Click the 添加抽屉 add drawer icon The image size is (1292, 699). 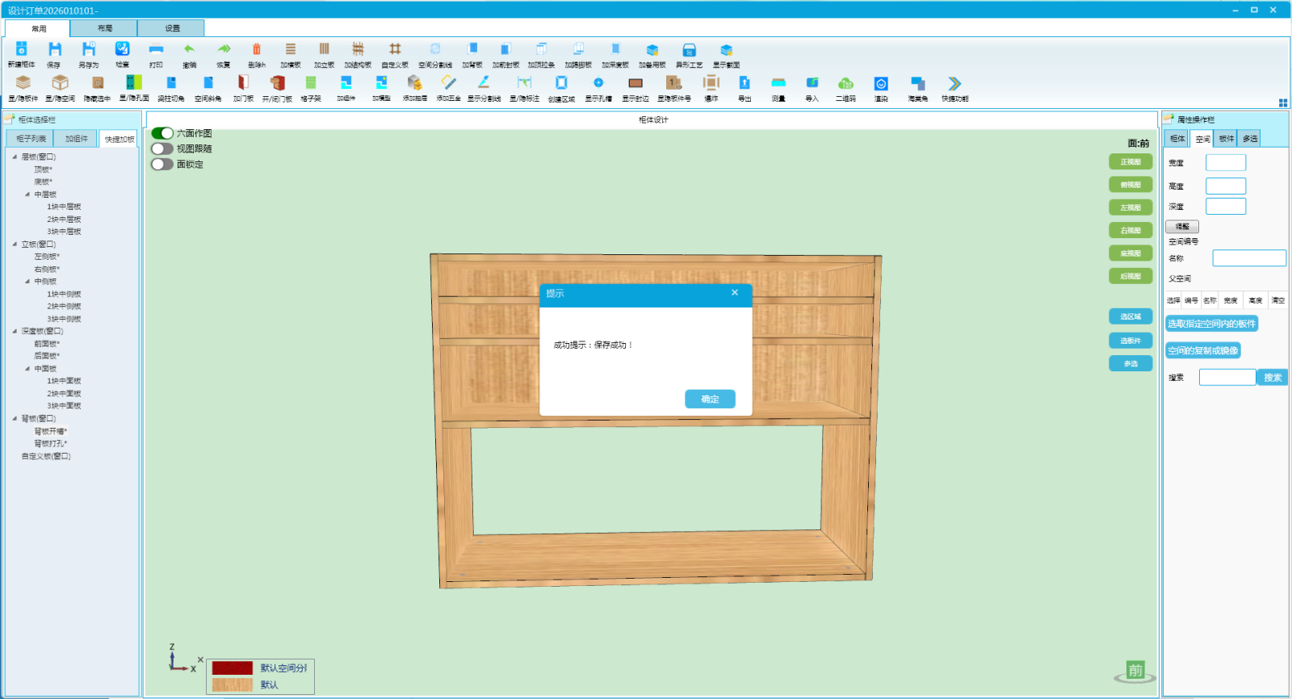[414, 83]
